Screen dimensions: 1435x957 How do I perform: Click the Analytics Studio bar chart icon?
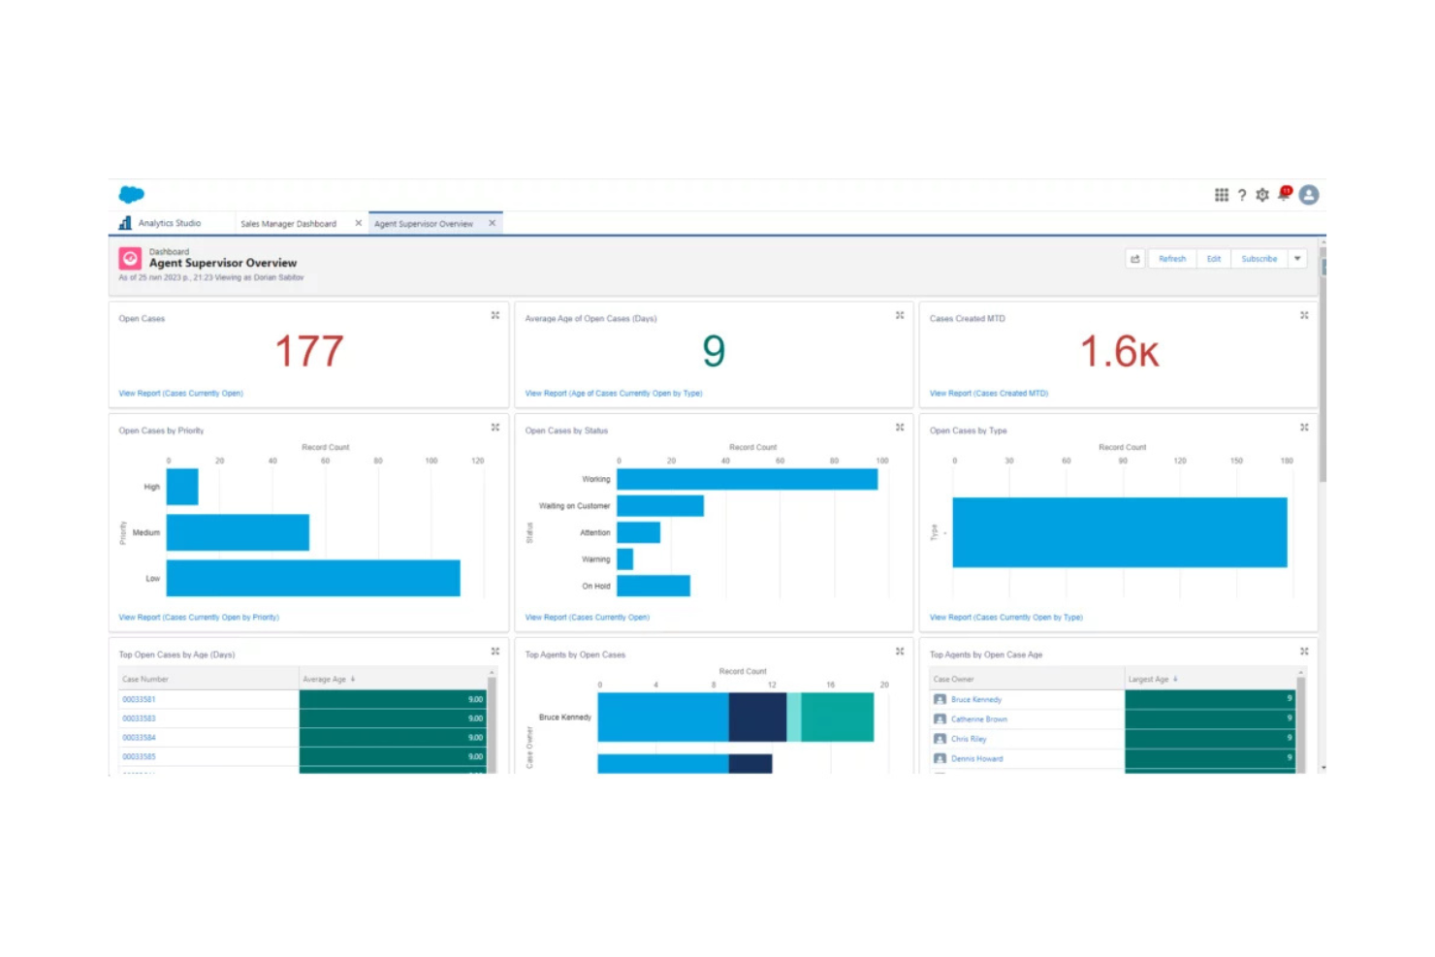(x=124, y=222)
